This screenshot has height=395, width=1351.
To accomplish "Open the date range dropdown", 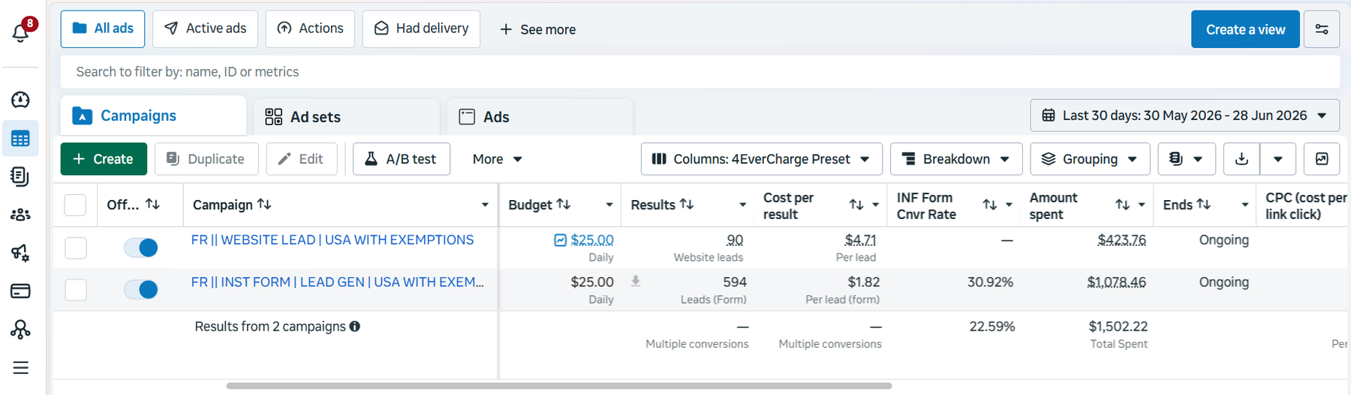I will click(x=1184, y=115).
